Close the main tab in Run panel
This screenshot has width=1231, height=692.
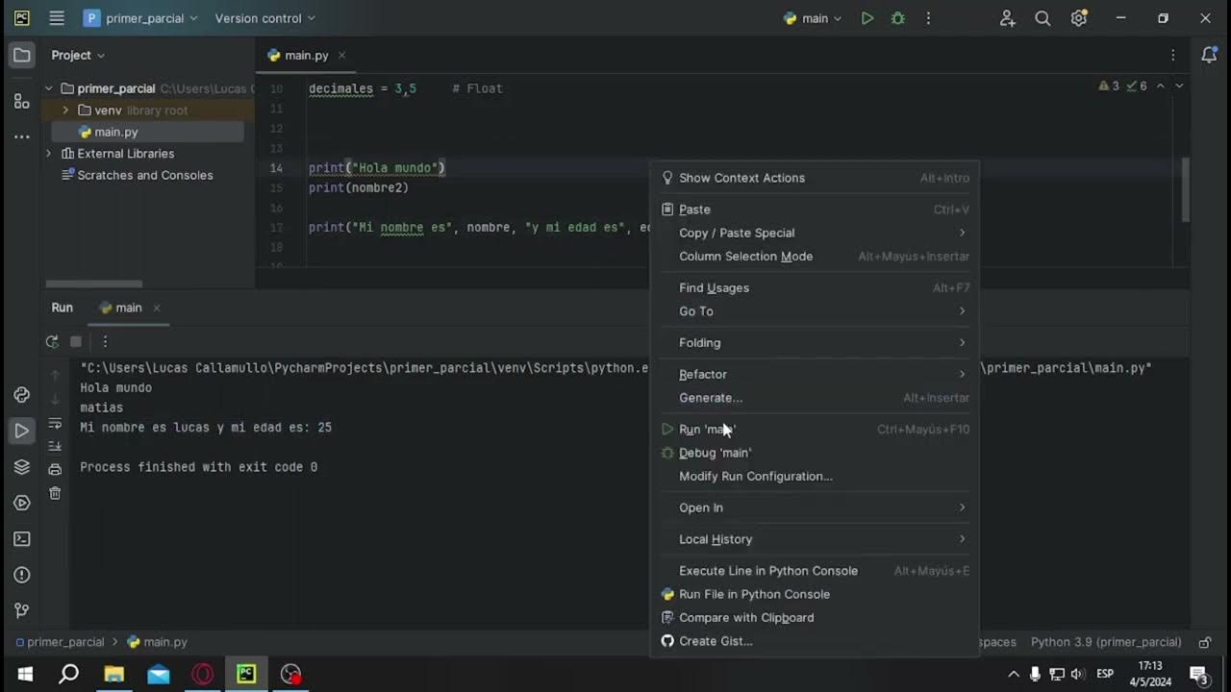(x=157, y=308)
